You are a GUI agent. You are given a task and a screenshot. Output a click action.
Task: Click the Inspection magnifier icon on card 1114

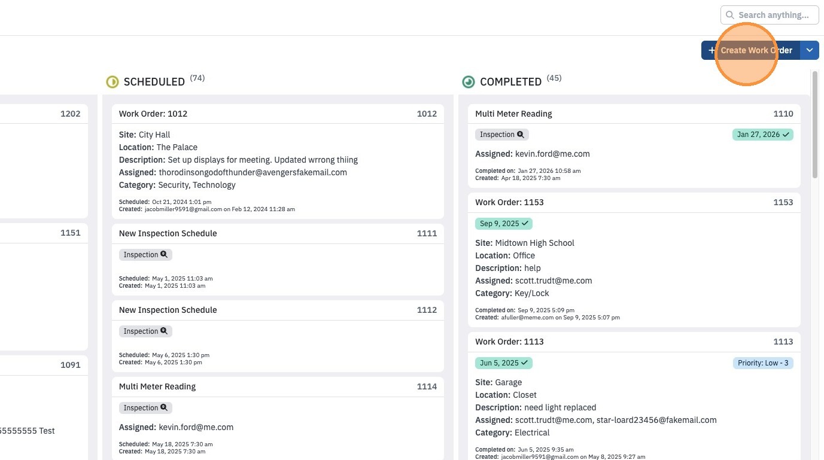pos(164,408)
